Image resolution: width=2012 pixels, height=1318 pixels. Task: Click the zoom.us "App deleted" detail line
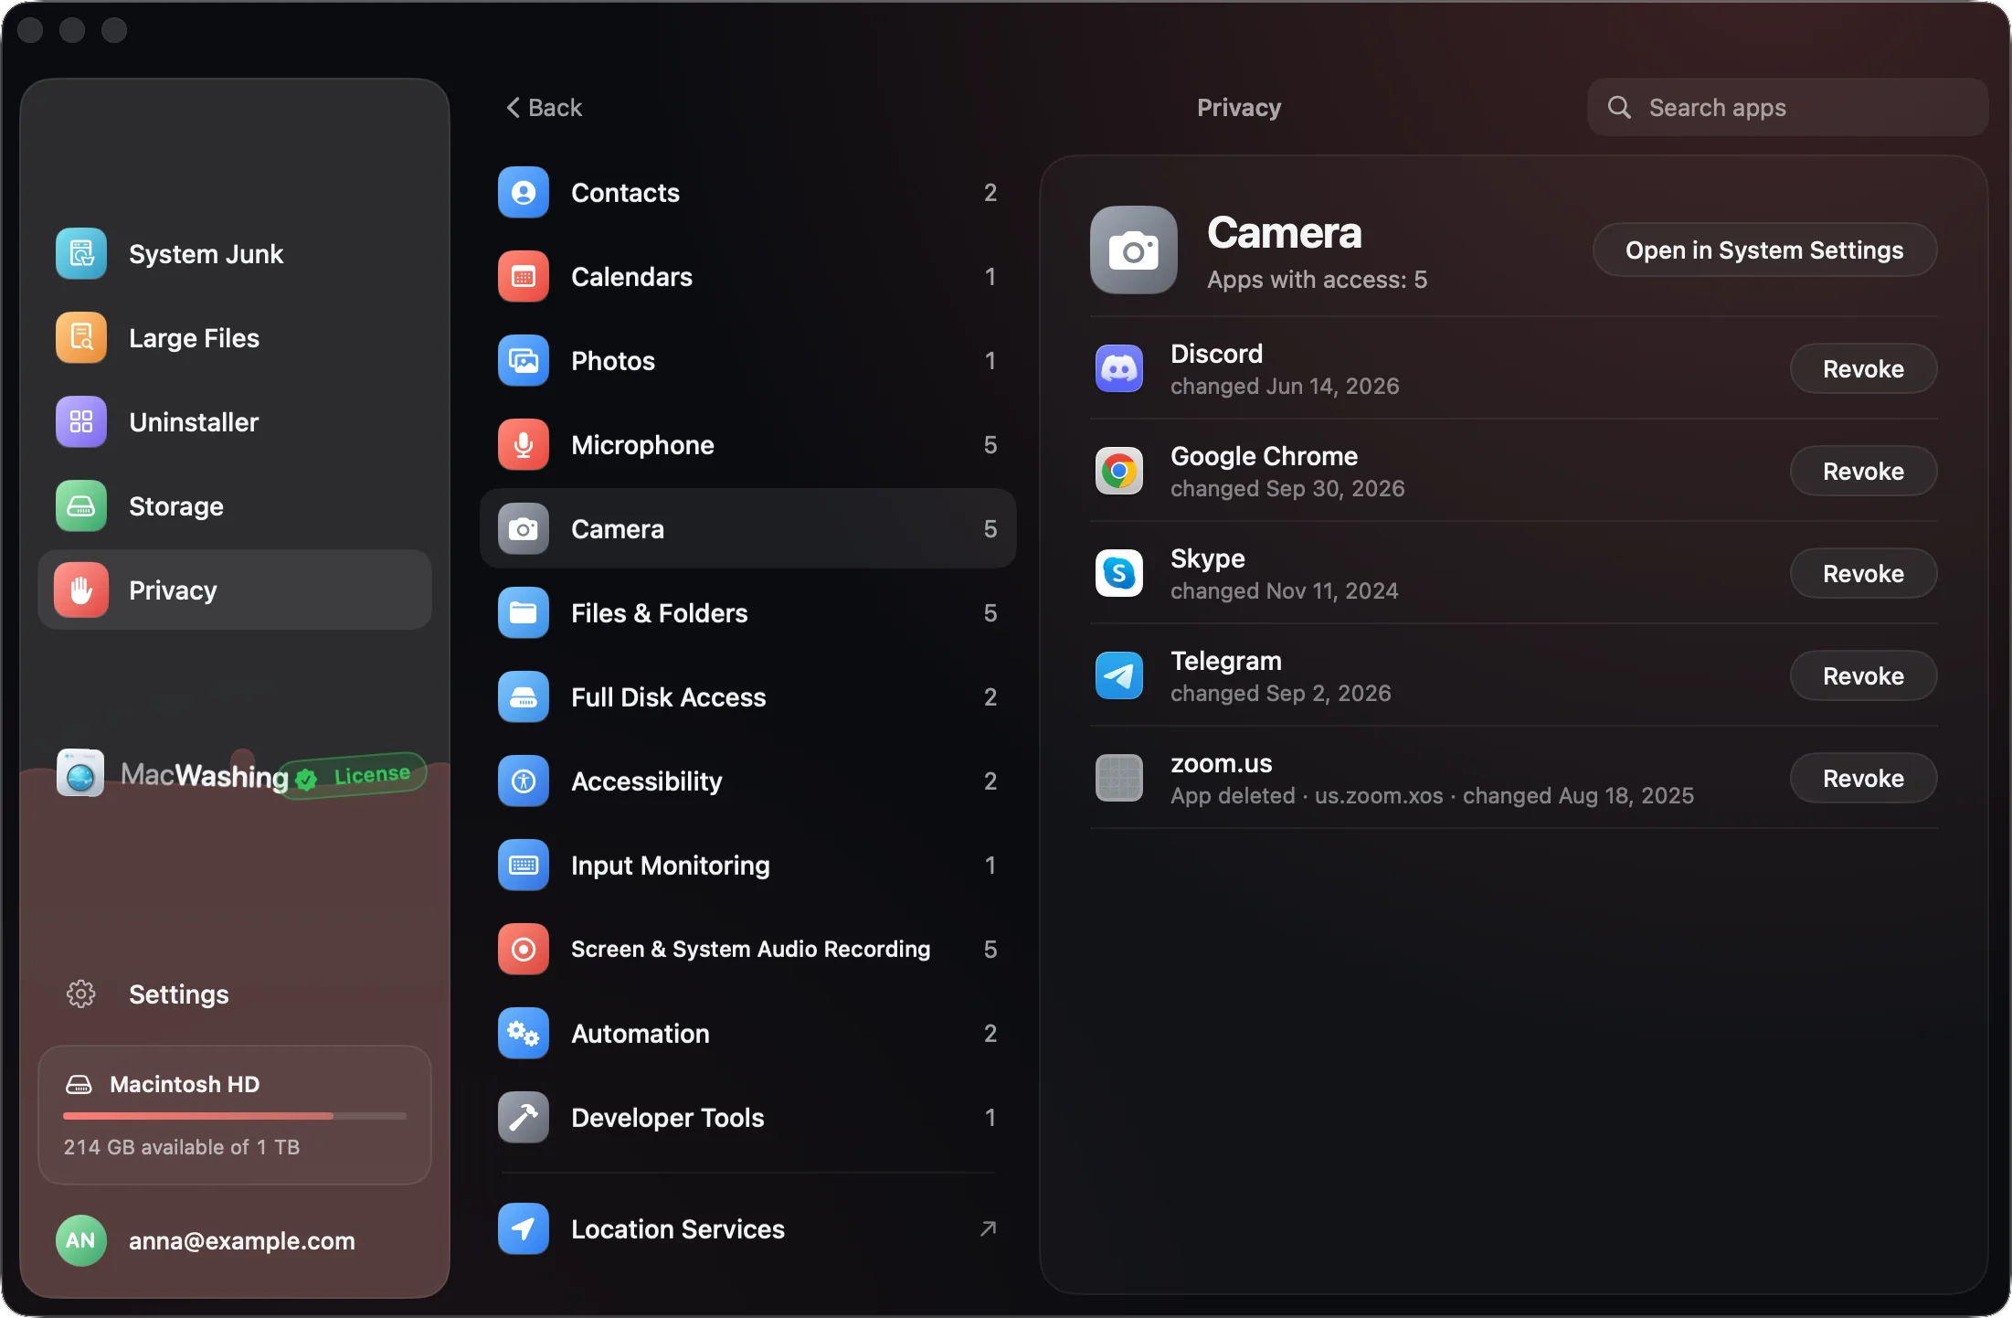(1432, 795)
